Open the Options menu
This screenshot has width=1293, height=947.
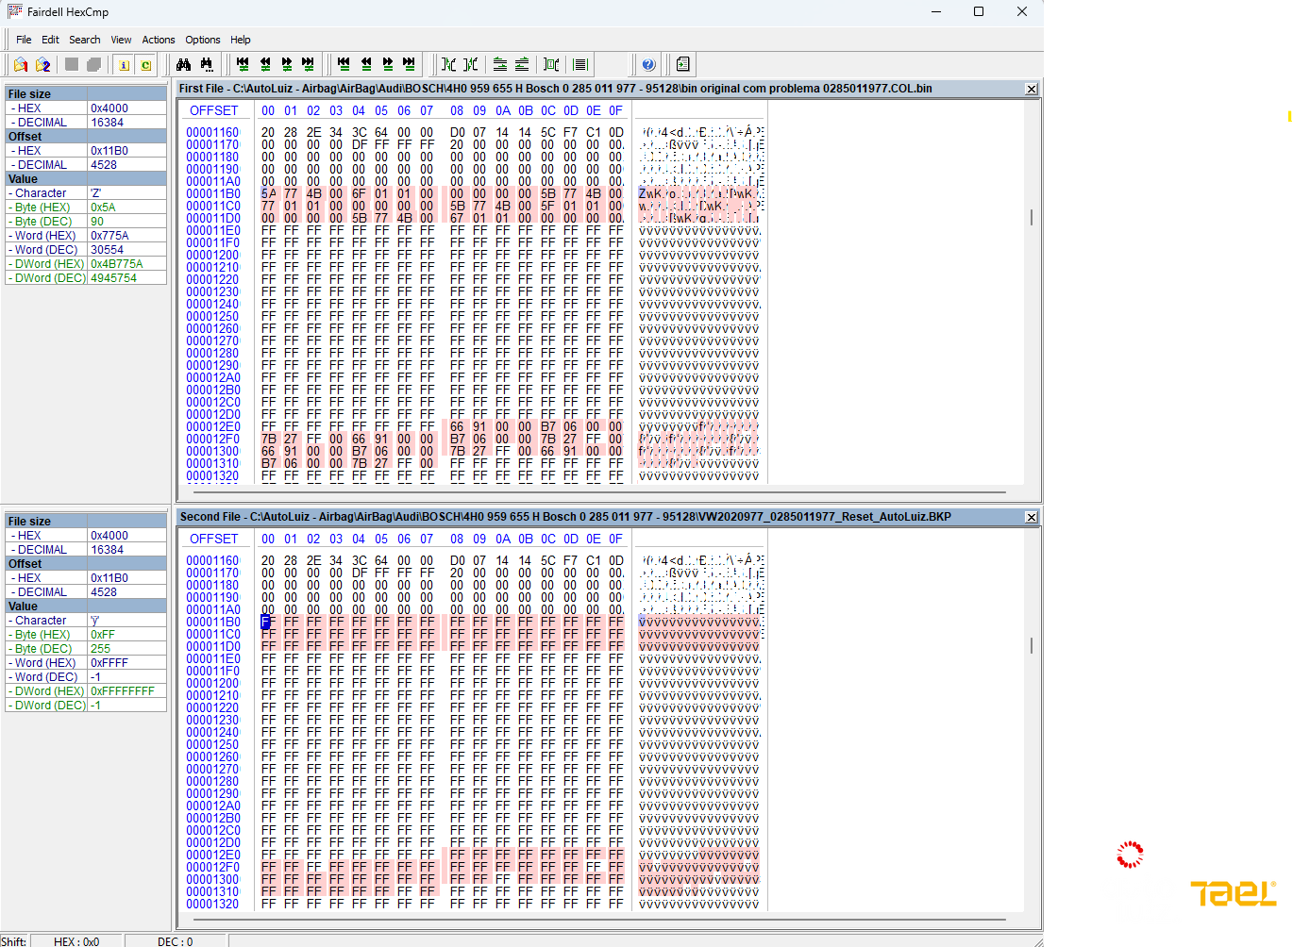pyautogui.click(x=202, y=40)
